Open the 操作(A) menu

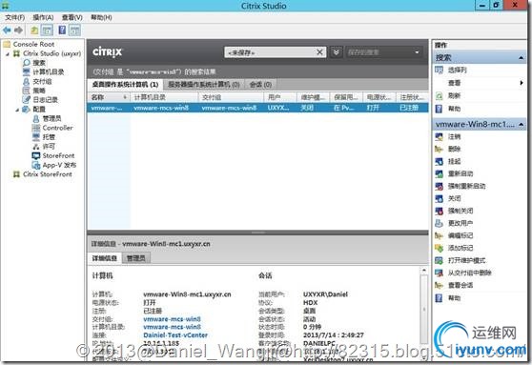[x=43, y=17]
